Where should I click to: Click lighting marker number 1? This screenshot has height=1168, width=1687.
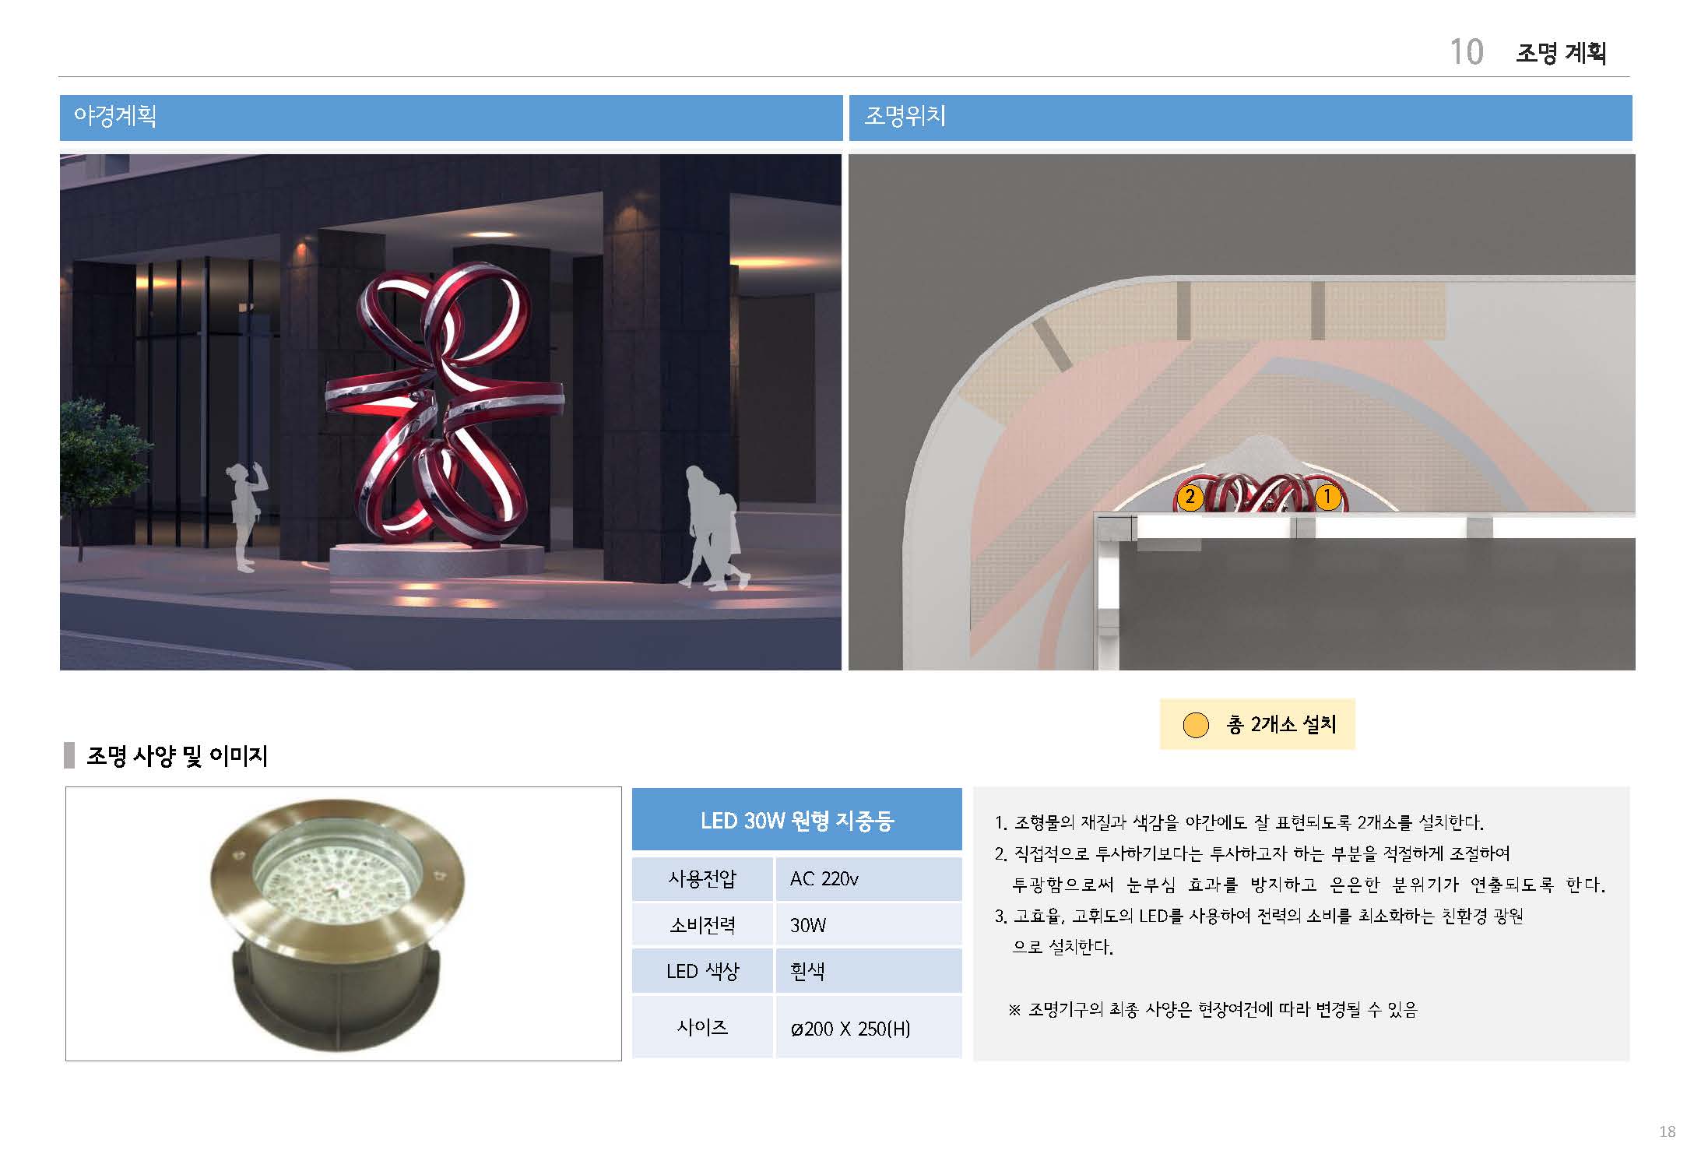point(1327,496)
